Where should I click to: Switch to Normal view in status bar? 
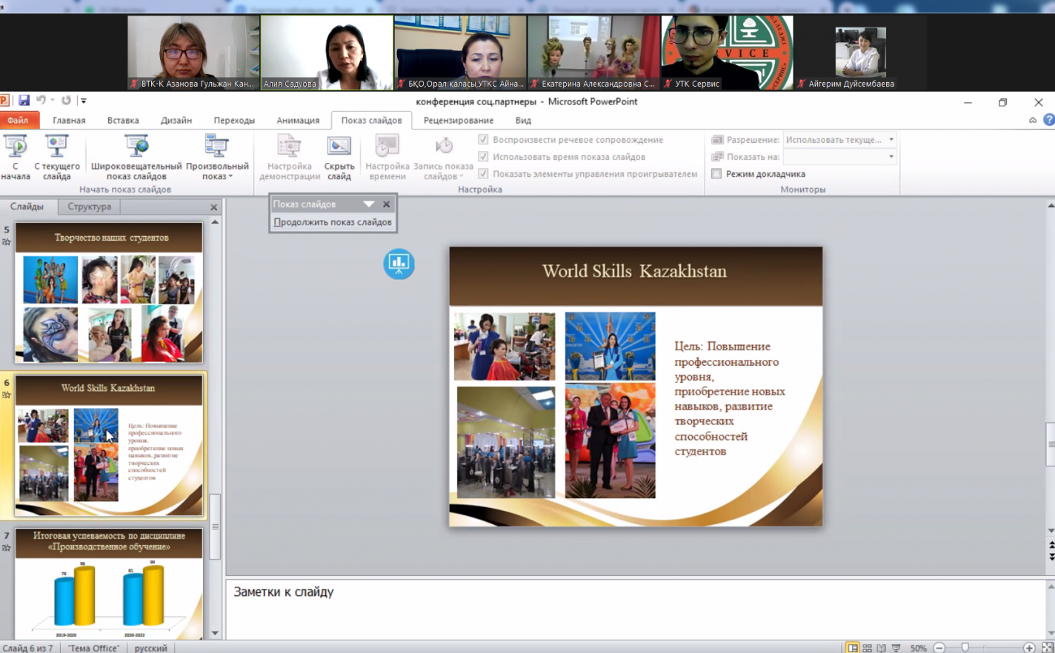(x=853, y=648)
